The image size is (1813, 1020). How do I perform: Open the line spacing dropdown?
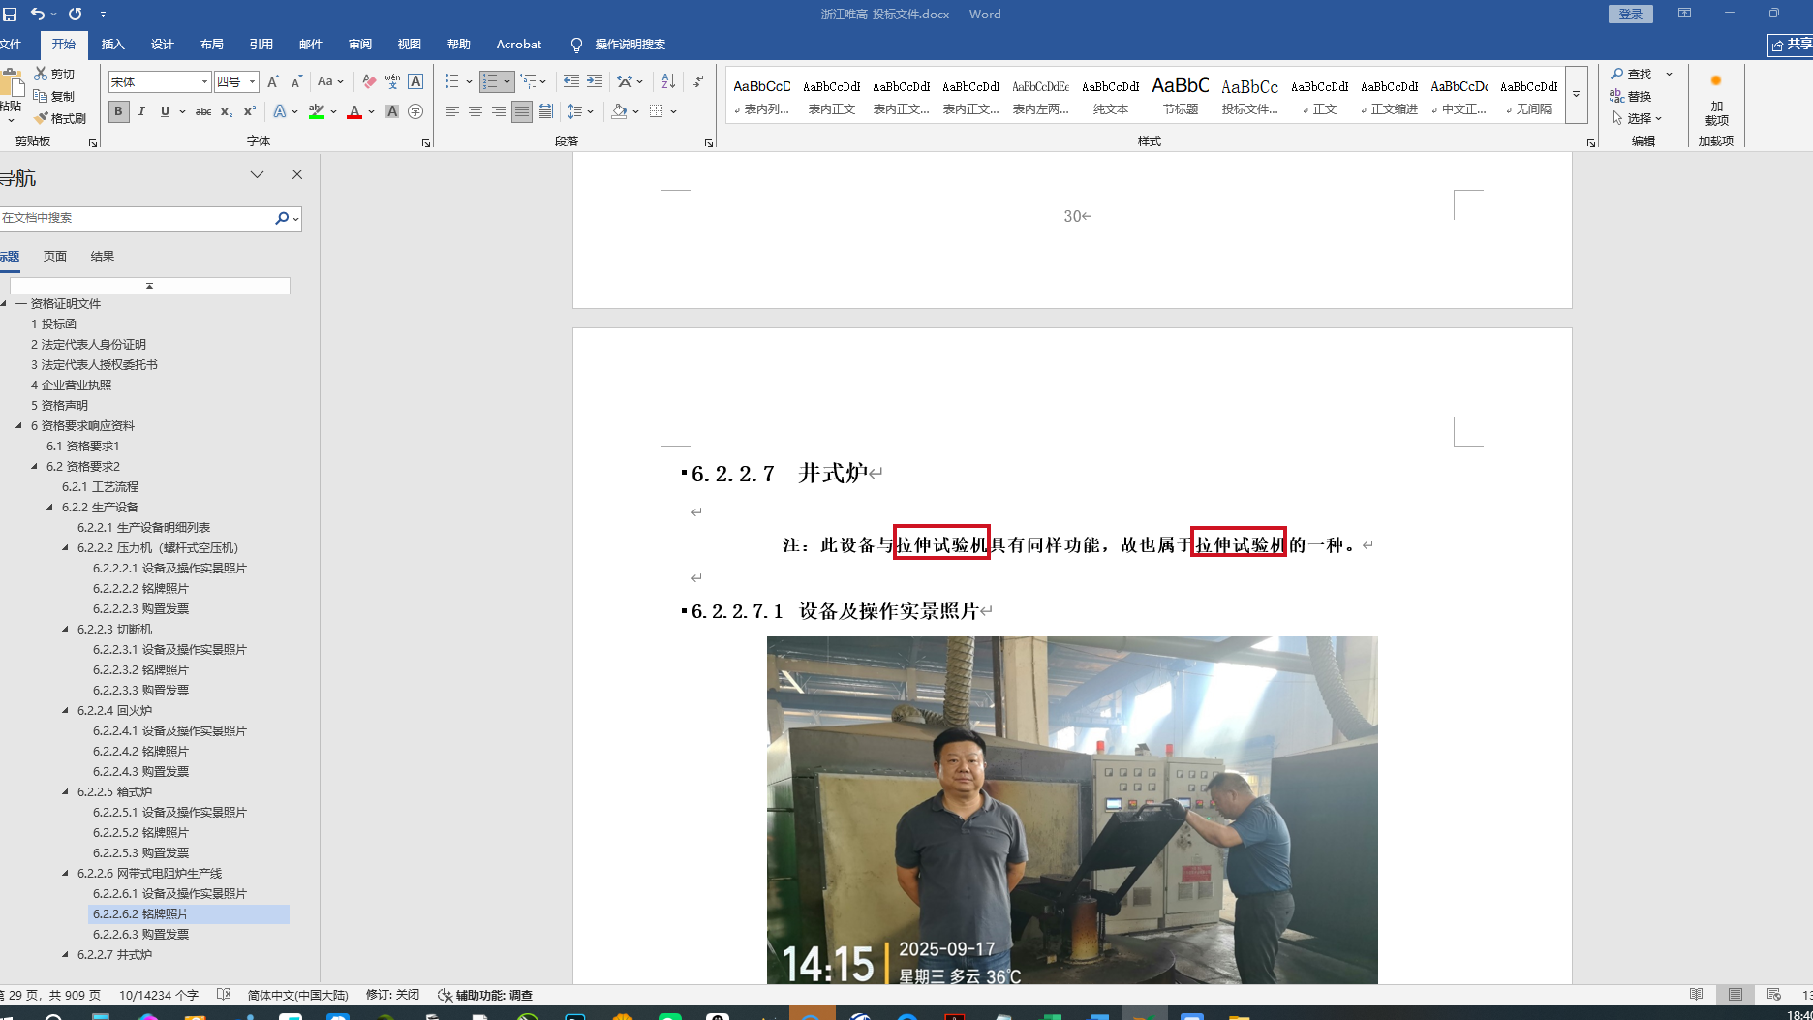click(579, 111)
